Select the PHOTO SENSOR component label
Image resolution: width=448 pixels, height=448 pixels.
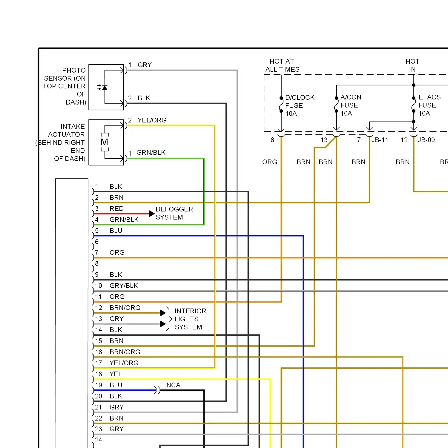click(x=65, y=86)
